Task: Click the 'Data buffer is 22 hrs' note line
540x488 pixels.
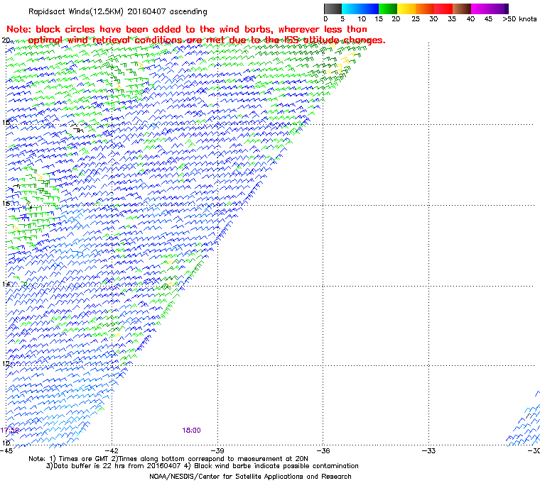Action: pyautogui.click(x=202, y=466)
